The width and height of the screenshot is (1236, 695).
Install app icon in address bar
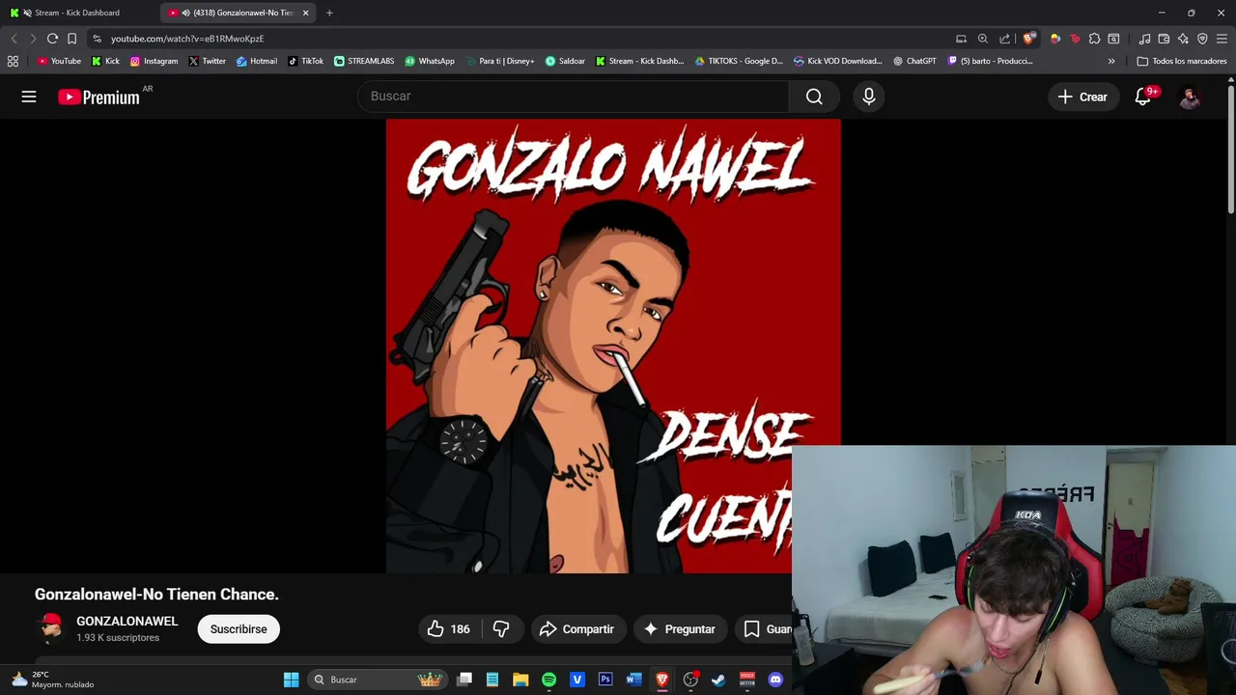pyautogui.click(x=961, y=39)
